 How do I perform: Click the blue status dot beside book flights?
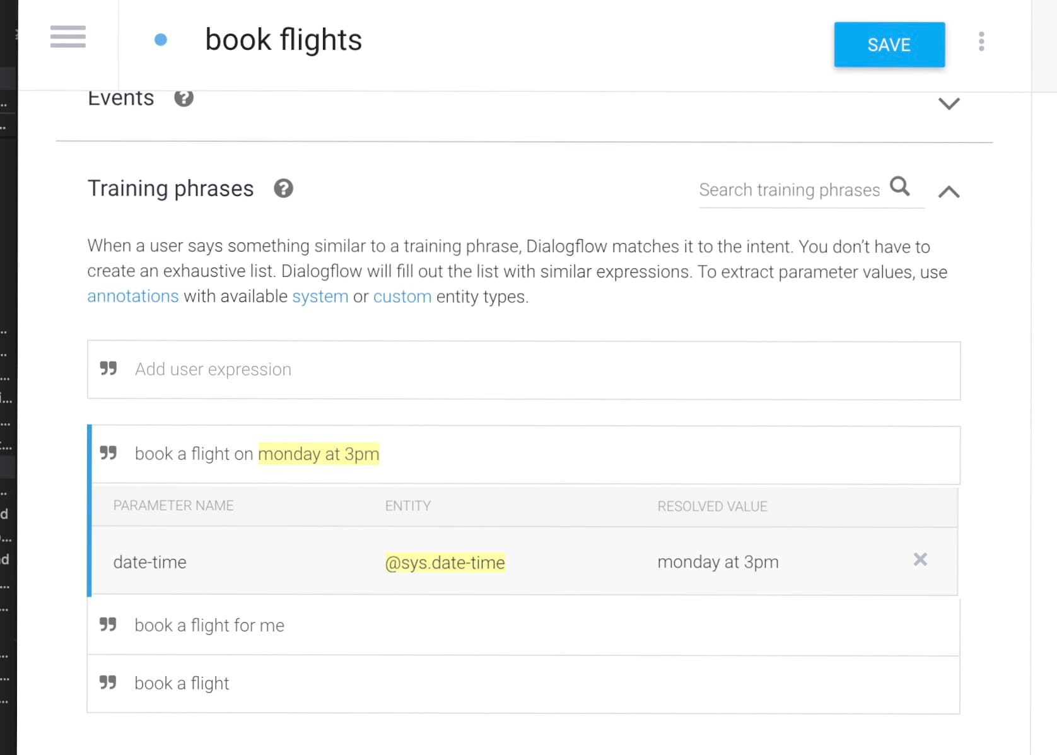[161, 40]
